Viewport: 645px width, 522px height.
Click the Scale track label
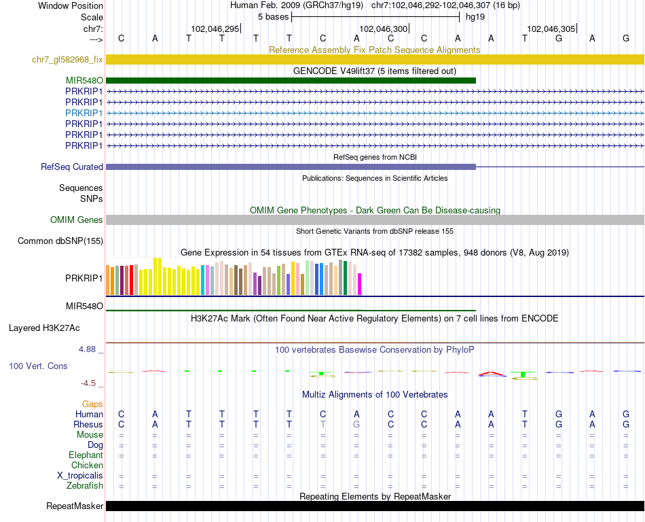[x=92, y=17]
